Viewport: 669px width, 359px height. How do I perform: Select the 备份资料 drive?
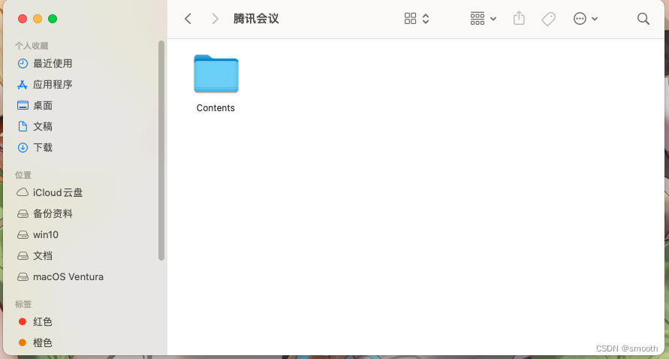(x=44, y=213)
